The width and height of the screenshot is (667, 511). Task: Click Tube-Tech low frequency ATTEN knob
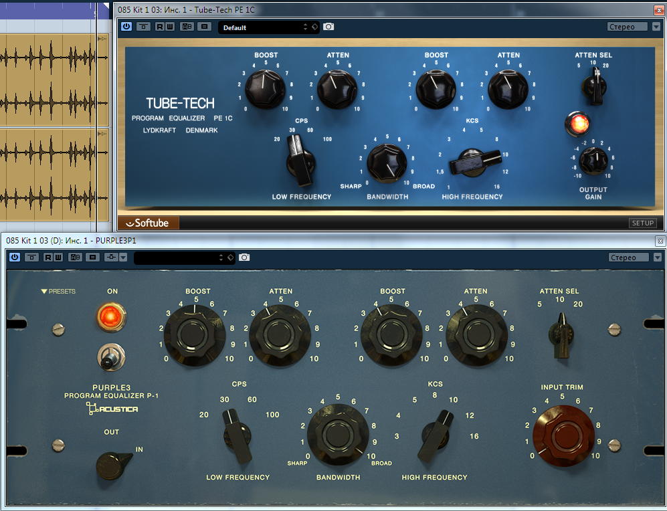point(337,89)
